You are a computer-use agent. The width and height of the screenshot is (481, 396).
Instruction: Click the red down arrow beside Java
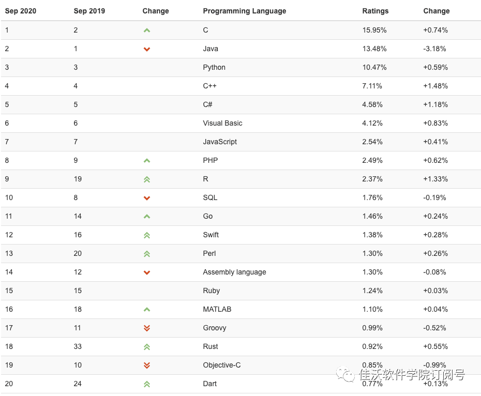pos(147,49)
